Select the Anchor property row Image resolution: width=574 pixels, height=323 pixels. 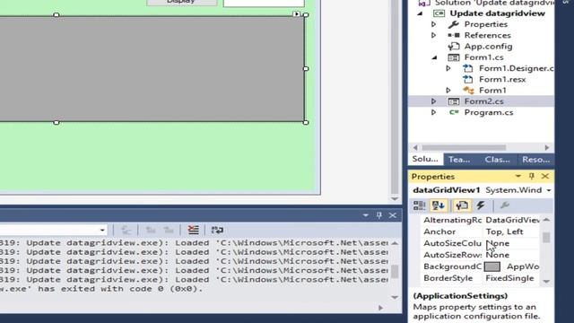(481, 231)
